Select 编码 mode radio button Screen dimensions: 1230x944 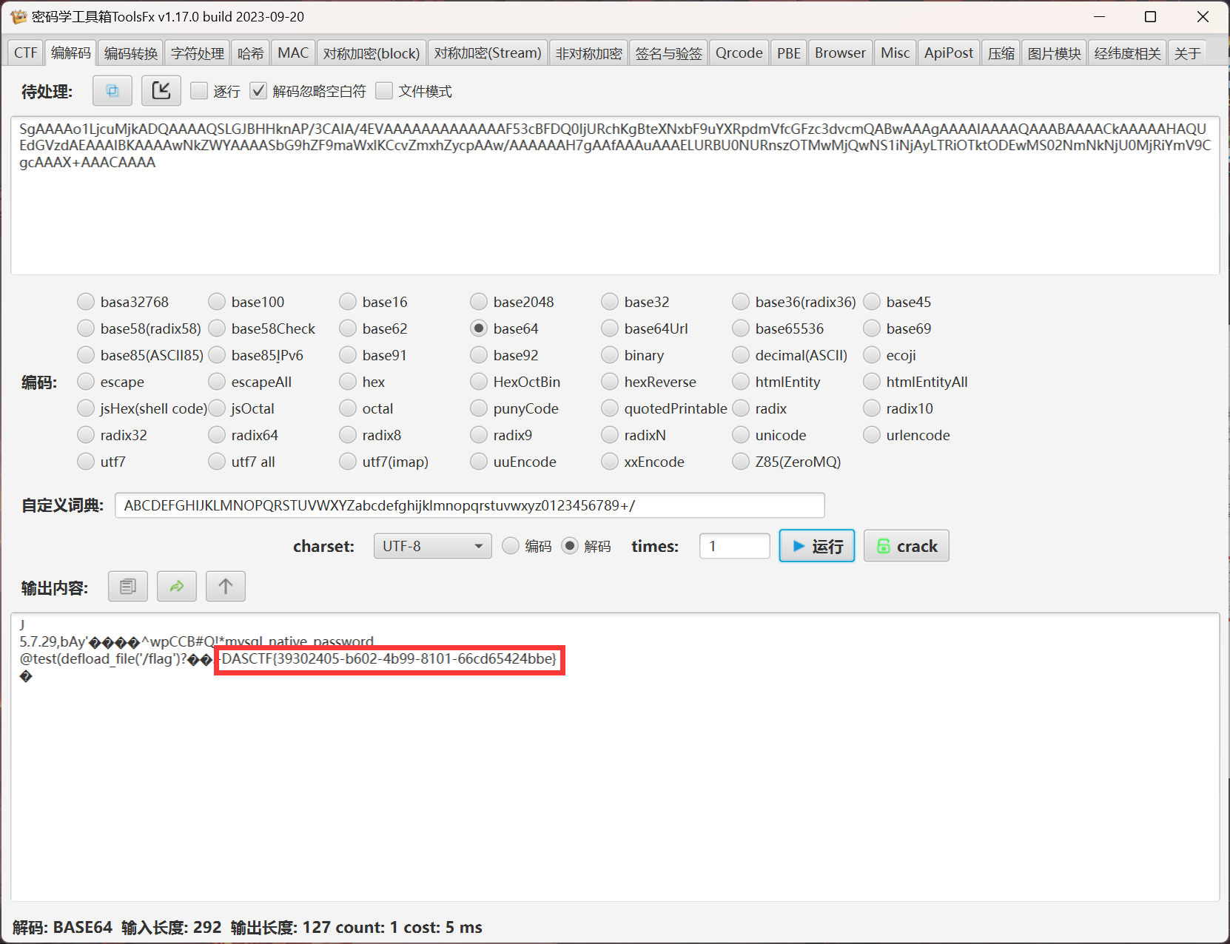tap(511, 546)
